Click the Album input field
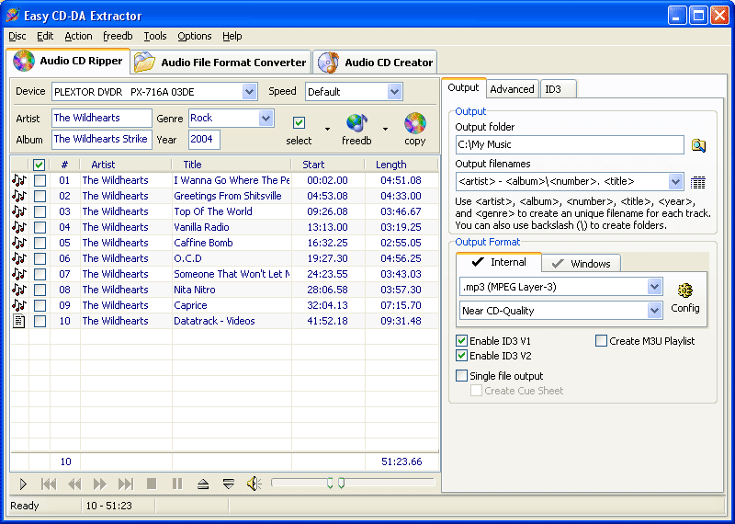 tap(102, 140)
